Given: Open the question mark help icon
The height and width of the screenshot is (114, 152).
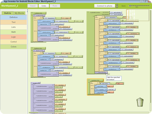Looking at the screenshot, I should point(117,6).
